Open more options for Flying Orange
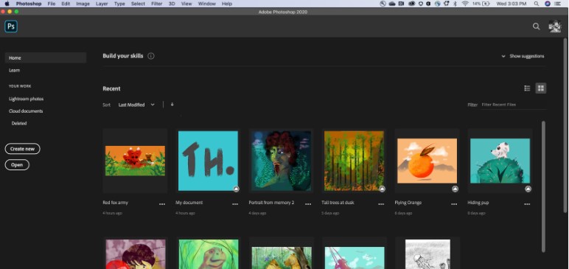This screenshot has width=569, height=269. pos(454,204)
